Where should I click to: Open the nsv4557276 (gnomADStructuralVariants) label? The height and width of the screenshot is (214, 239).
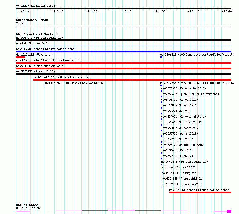73,83
